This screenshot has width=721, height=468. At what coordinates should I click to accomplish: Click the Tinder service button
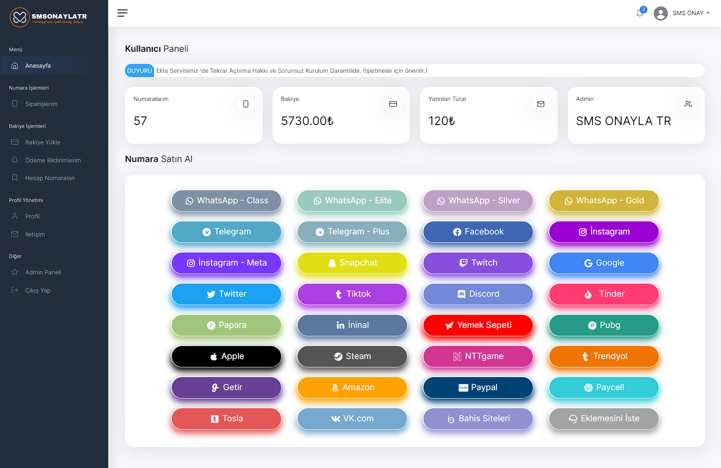[604, 294]
